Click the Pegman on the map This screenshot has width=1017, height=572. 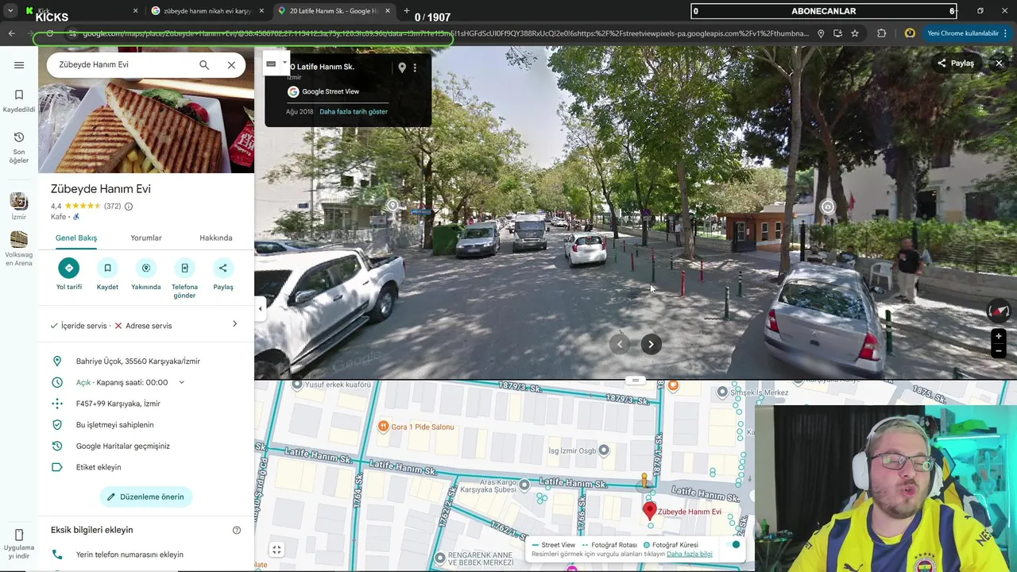tap(644, 479)
